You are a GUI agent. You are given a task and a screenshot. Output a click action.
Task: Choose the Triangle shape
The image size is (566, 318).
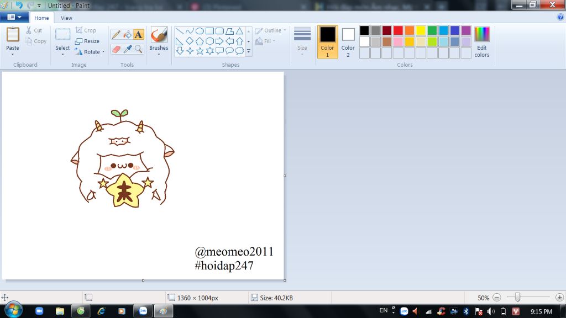click(x=239, y=31)
